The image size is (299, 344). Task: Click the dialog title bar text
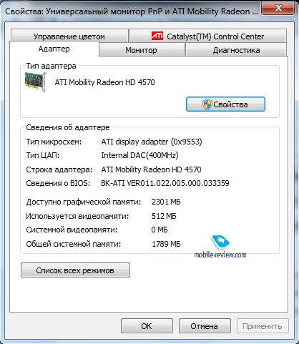click(x=132, y=11)
